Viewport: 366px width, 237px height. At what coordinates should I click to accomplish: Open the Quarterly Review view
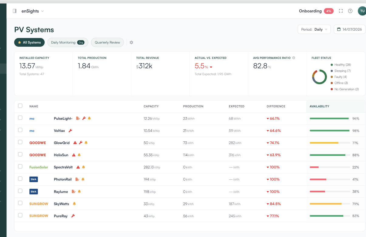(107, 42)
